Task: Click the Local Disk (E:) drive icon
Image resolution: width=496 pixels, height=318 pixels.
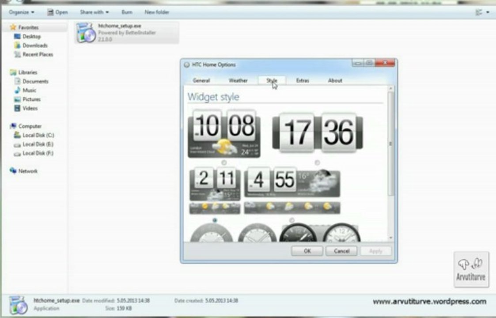Action: click(17, 144)
